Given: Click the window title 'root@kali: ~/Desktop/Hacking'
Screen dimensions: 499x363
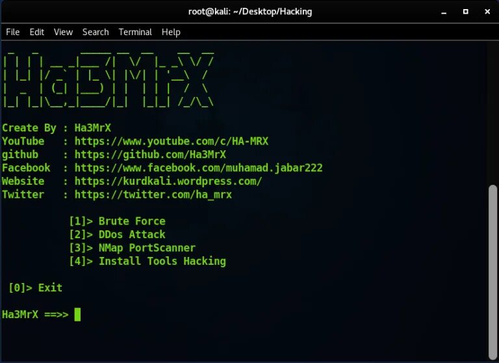Looking at the screenshot, I should (x=250, y=12).
